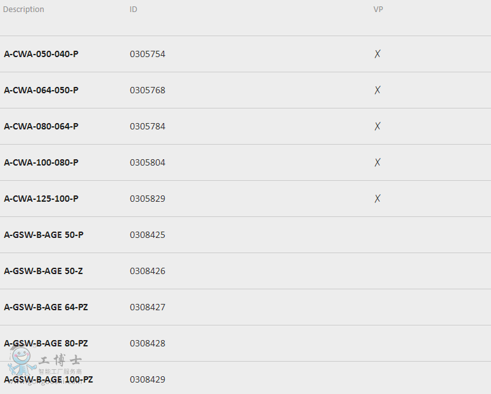Open product A-GSW-B-AGE 50-Z
The image size is (491, 394).
point(43,271)
